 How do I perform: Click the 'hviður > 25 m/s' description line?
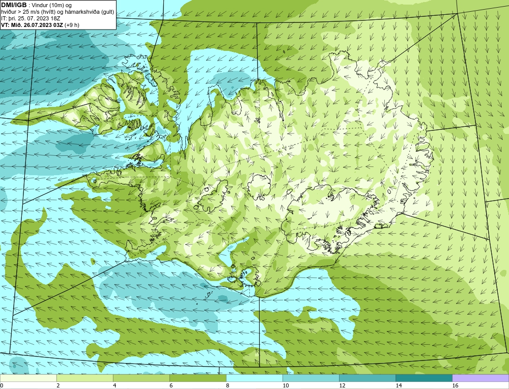[58, 12]
